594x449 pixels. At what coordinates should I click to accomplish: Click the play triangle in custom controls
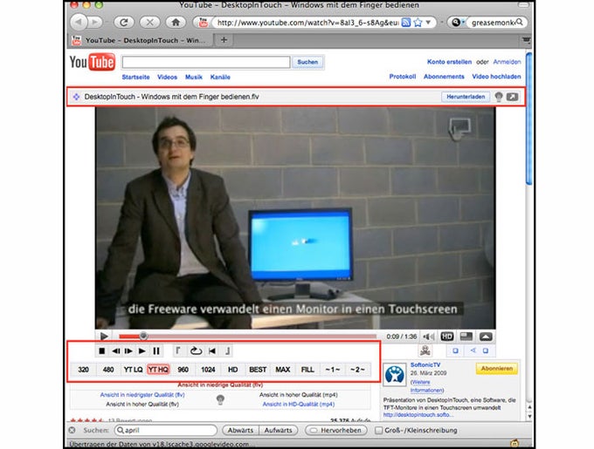pyautogui.click(x=142, y=351)
